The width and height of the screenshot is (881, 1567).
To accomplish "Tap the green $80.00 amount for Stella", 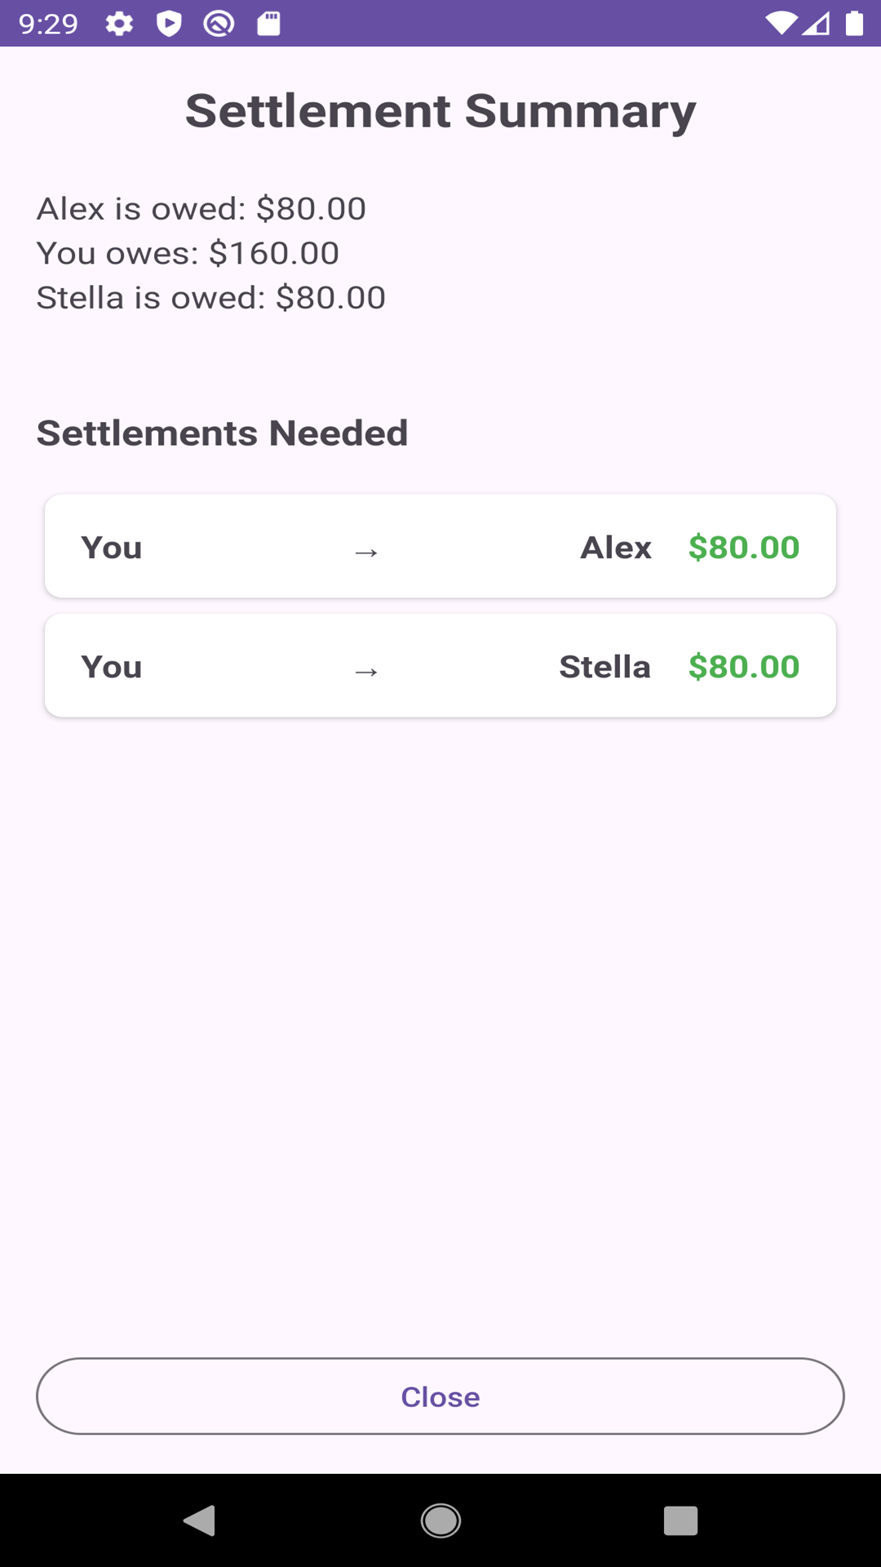I will [x=743, y=667].
